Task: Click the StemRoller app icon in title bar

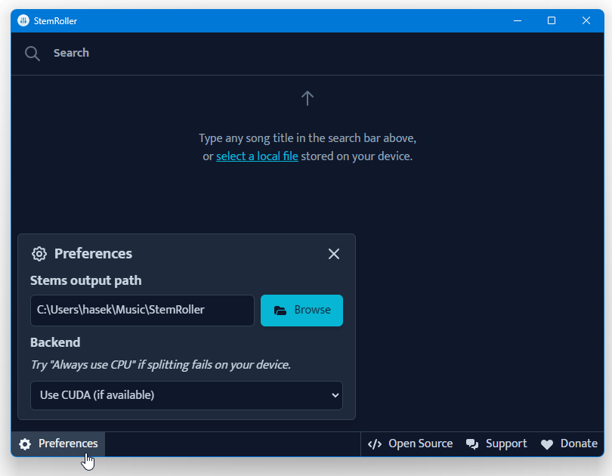Action: (23, 20)
